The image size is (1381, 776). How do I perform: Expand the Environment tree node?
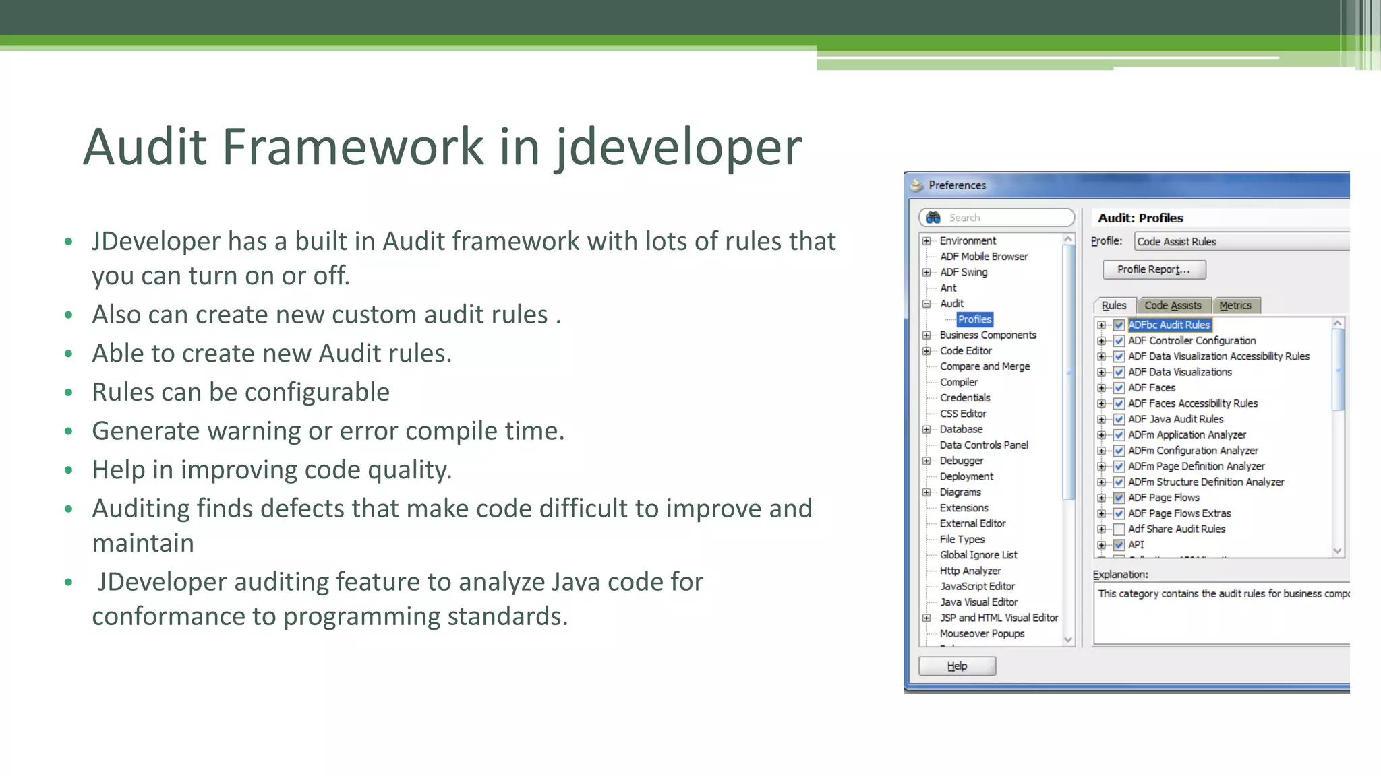tap(927, 241)
